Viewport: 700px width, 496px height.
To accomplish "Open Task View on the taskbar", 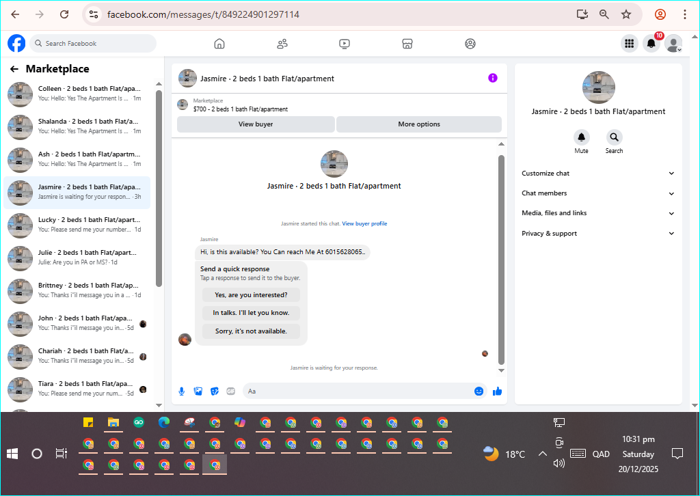I will pos(61,454).
